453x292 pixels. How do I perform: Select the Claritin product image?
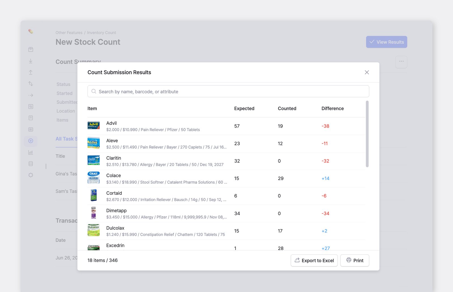pos(93,161)
